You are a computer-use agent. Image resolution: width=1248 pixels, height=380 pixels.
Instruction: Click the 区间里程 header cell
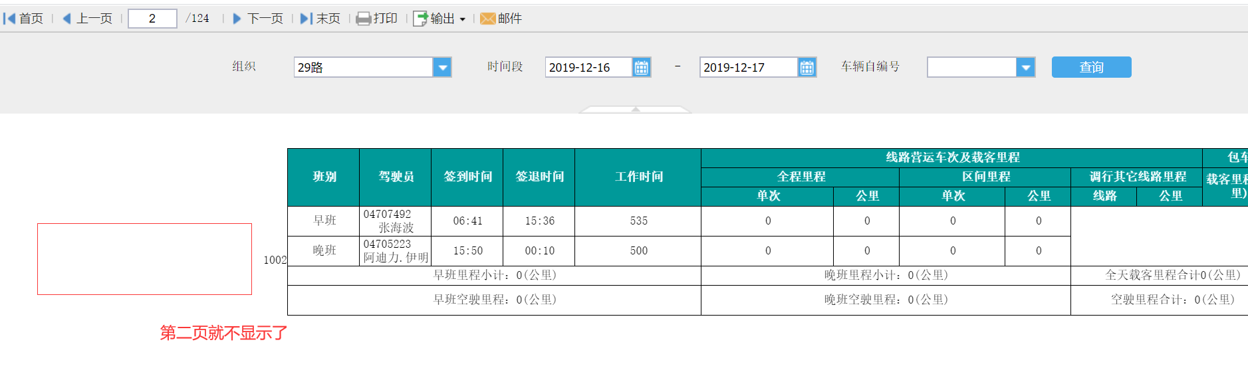985,177
